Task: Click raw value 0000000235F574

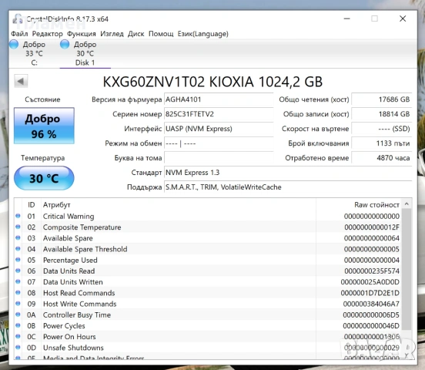Action: (x=372, y=271)
